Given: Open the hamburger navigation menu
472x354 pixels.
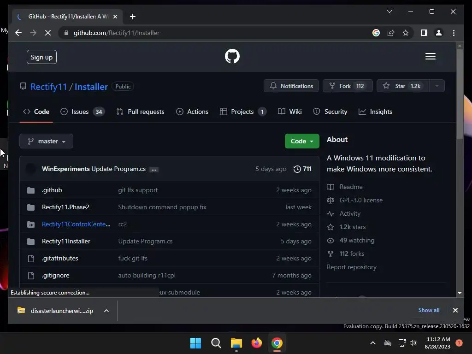Looking at the screenshot, I should click(x=430, y=56).
